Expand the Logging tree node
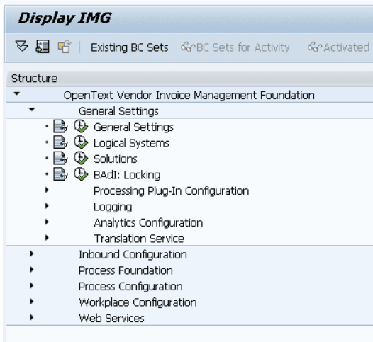373x342 pixels. coord(47,206)
